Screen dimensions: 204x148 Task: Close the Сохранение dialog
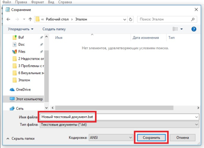pos(196,9)
